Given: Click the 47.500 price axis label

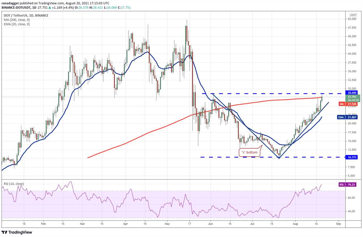Looking at the screenshot, I should 353,28.
